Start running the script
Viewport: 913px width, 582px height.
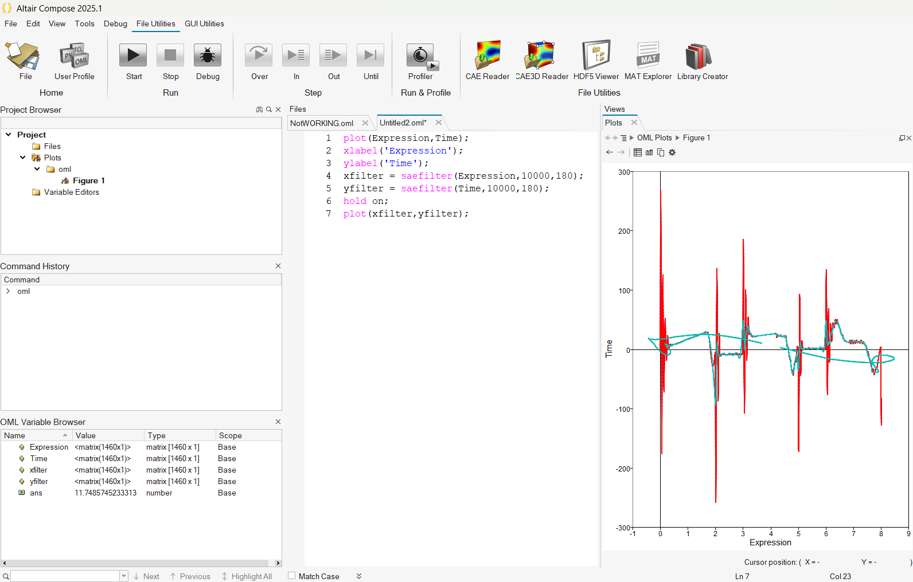pyautogui.click(x=134, y=60)
